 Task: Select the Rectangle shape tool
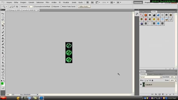click(x=3, y=66)
